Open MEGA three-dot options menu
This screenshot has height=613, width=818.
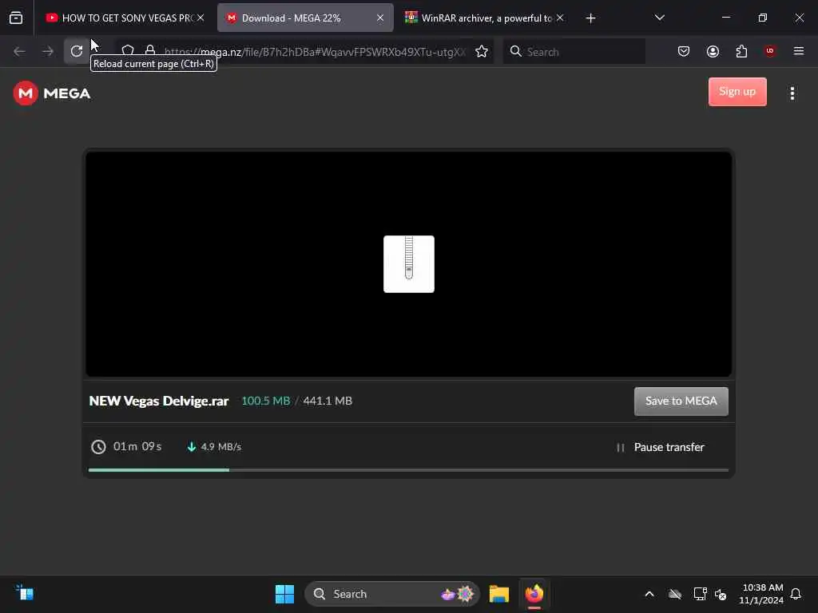(792, 93)
